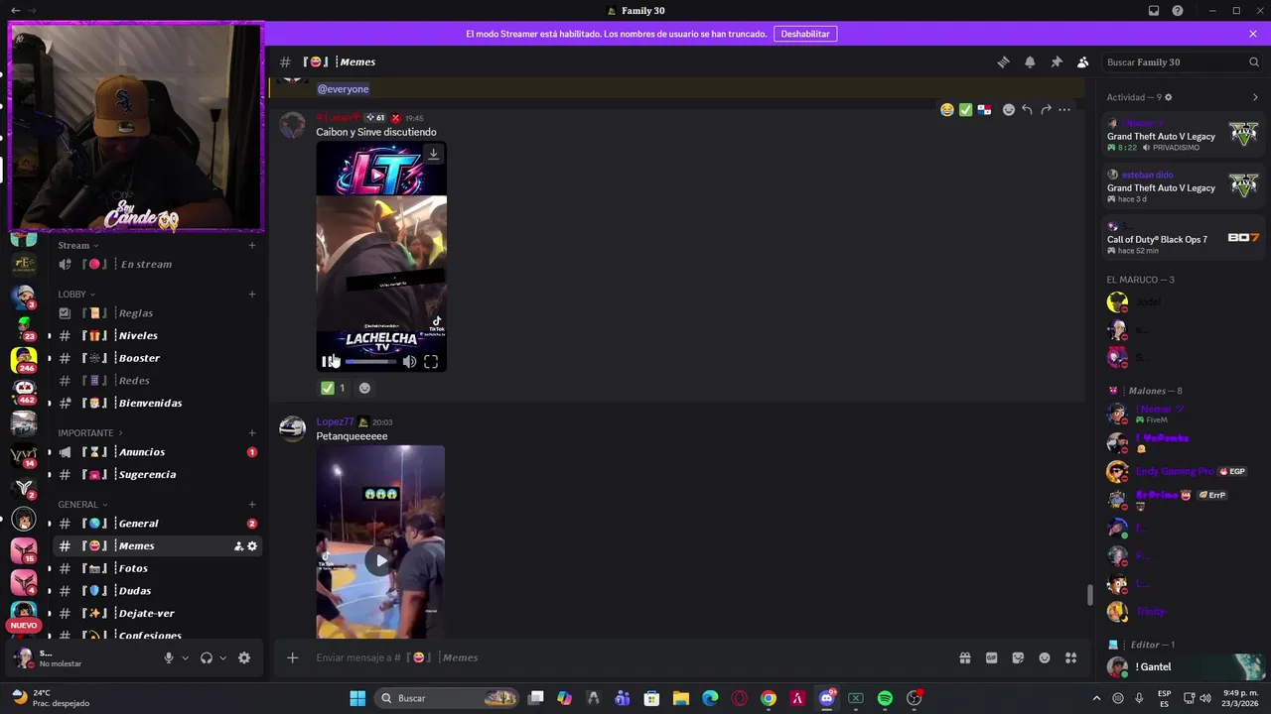Open the Bienvenidas channel
1271x714 pixels.
pos(155,403)
